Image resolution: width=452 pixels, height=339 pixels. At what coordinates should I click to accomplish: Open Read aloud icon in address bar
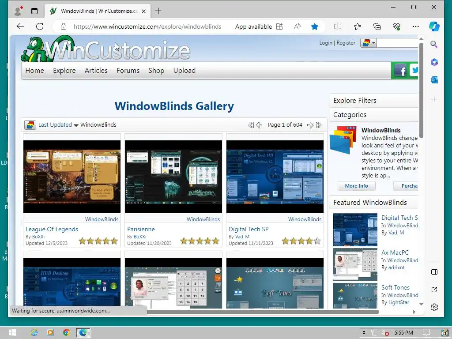click(297, 26)
